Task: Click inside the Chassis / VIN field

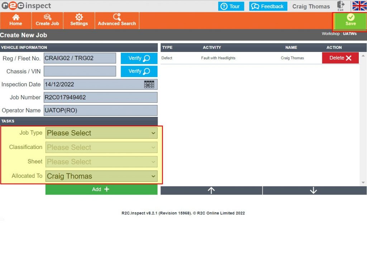Action: click(80, 71)
